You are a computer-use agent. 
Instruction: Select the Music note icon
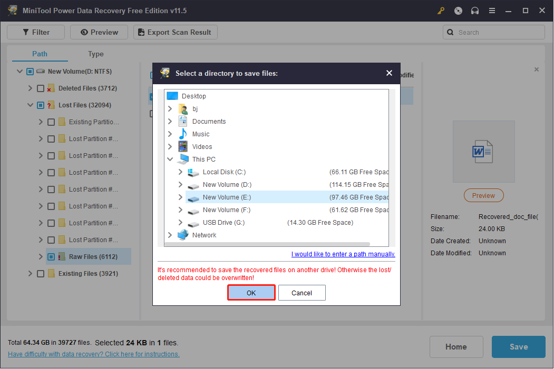pos(183,134)
